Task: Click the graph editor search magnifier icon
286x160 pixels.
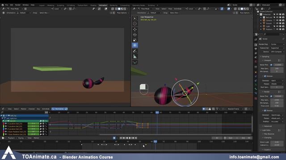Action: click(x=2, y=112)
